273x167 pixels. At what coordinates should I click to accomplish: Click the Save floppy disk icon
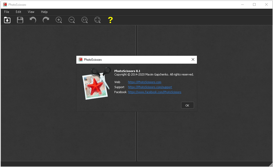point(20,20)
